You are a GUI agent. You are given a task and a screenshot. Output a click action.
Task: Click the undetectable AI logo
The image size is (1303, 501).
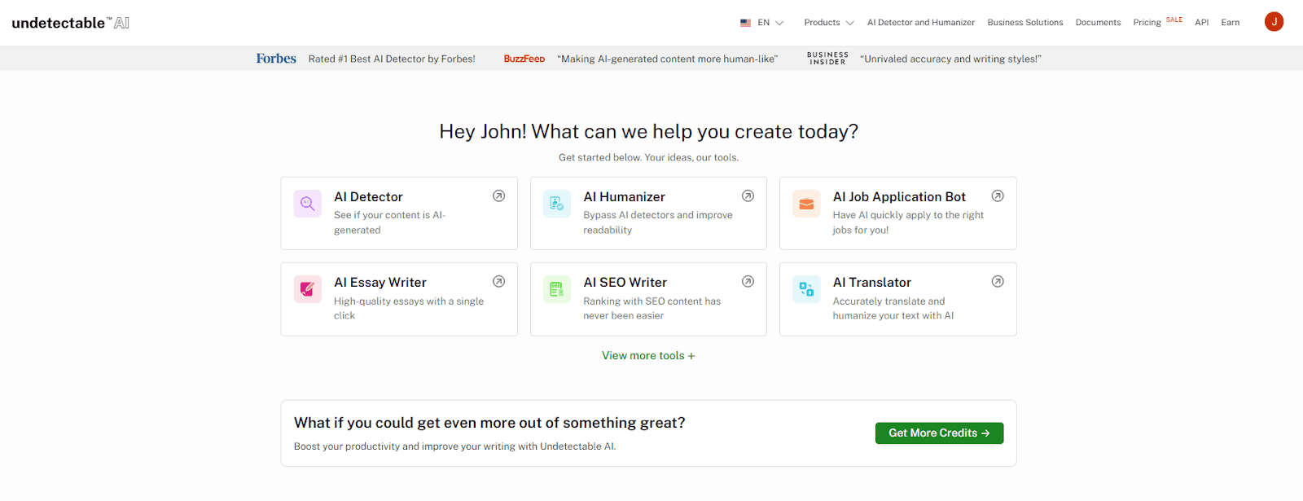tap(71, 23)
